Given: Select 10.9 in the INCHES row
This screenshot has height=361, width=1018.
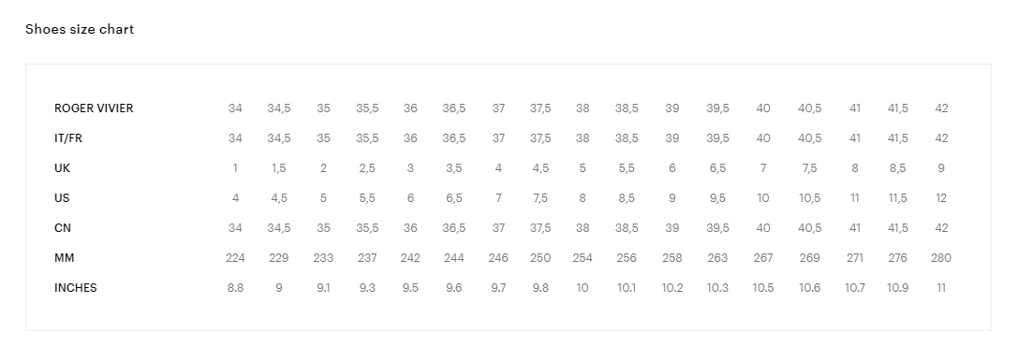Looking at the screenshot, I should [x=898, y=287].
